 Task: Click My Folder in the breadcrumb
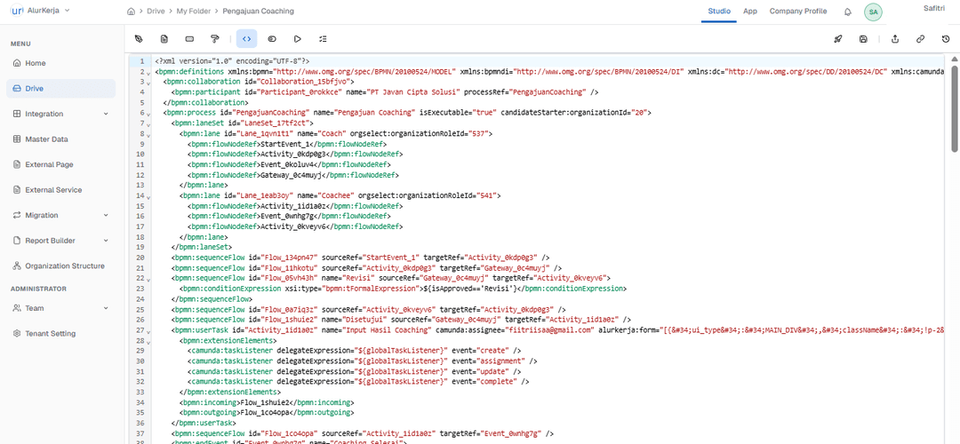click(x=194, y=11)
